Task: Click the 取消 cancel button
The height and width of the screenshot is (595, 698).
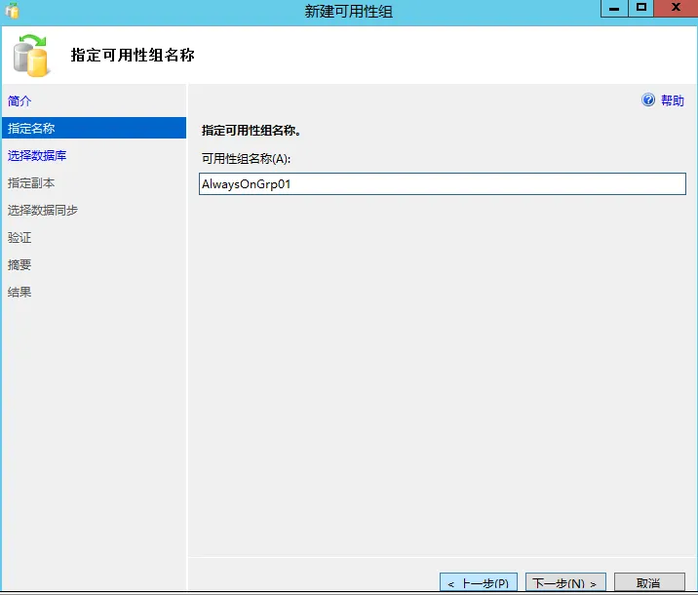Action: point(649,582)
